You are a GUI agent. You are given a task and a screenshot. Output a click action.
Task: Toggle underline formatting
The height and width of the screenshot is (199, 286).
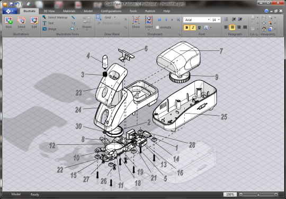(199, 28)
